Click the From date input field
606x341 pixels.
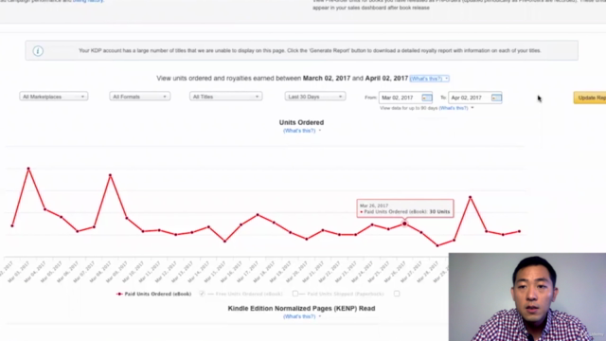[x=405, y=98]
